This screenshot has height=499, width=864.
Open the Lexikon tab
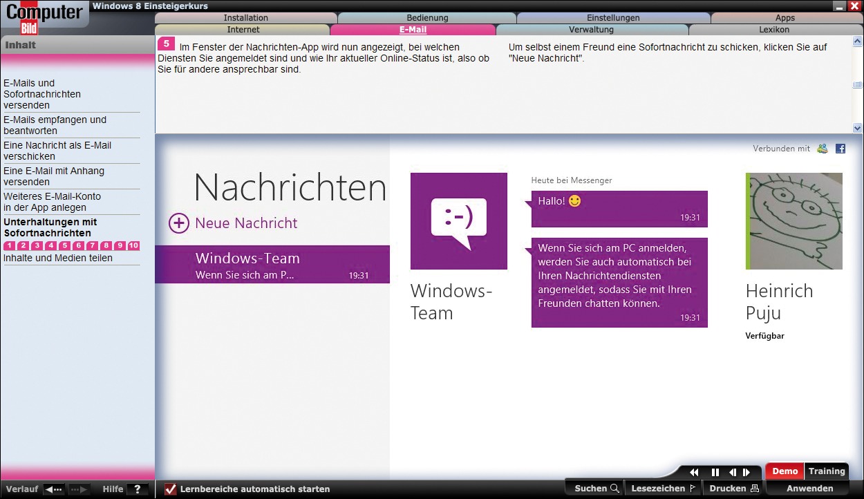774,30
